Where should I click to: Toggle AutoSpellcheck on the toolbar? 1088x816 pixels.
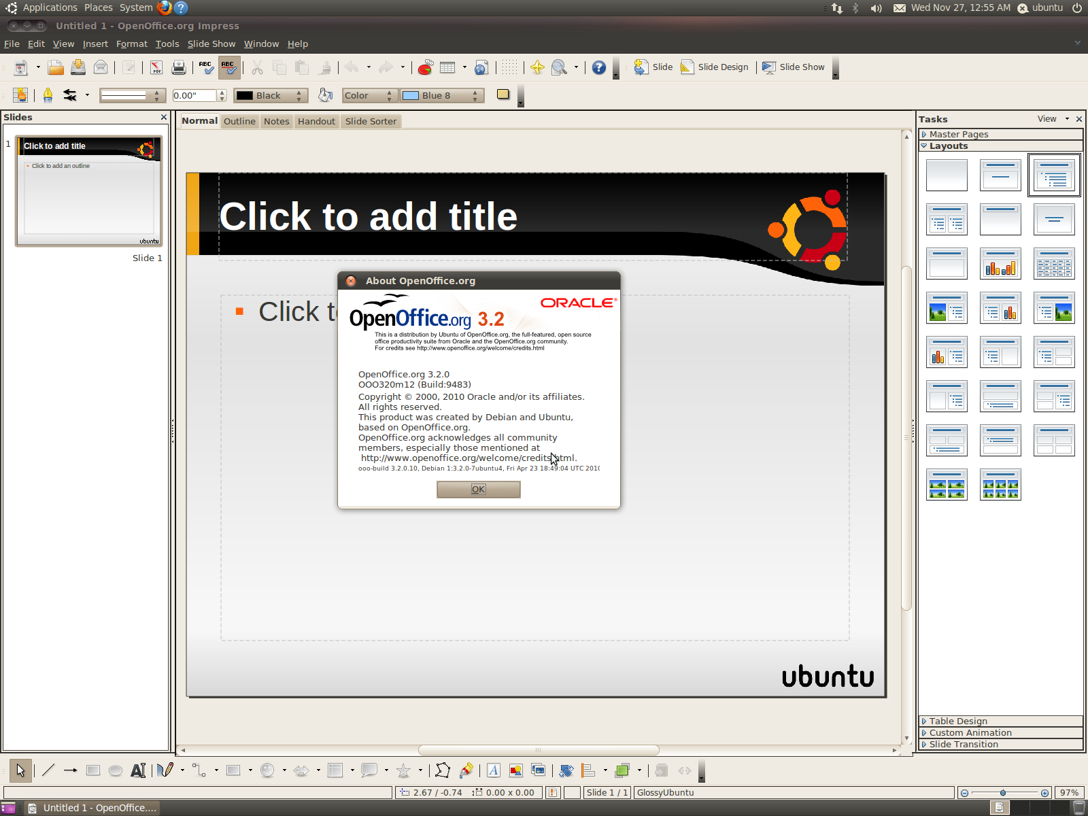(x=229, y=67)
